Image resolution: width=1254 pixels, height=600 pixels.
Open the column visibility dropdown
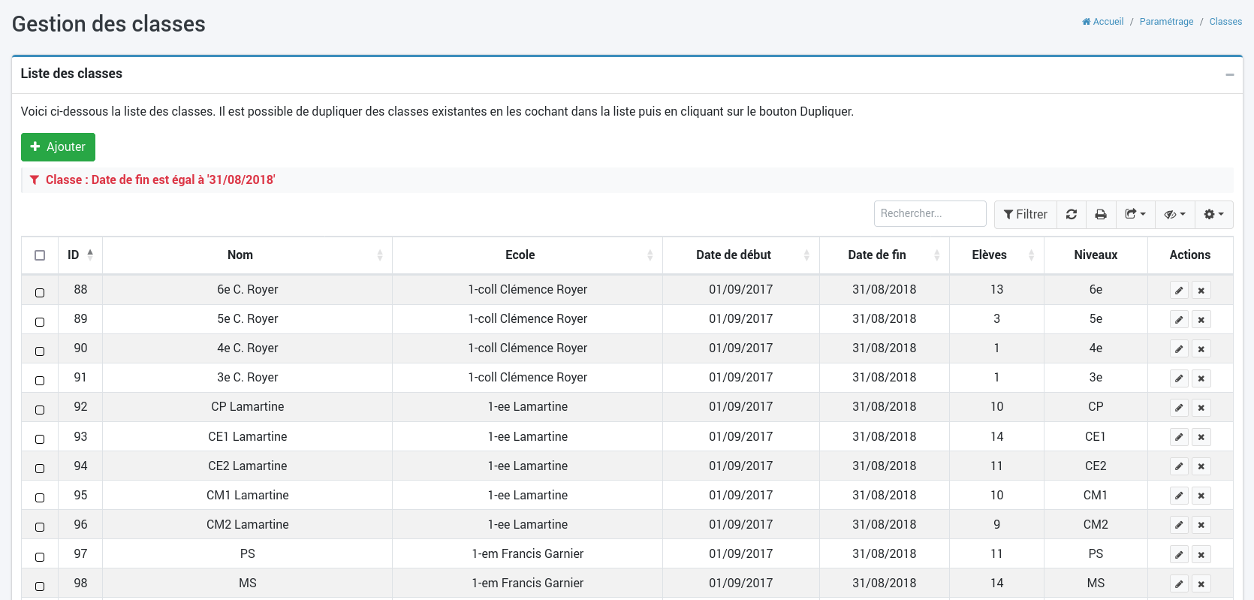click(1174, 215)
